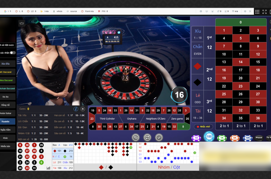Bet on number 1 on the table
The height and width of the screenshot is (179, 271).
[x=224, y=30]
